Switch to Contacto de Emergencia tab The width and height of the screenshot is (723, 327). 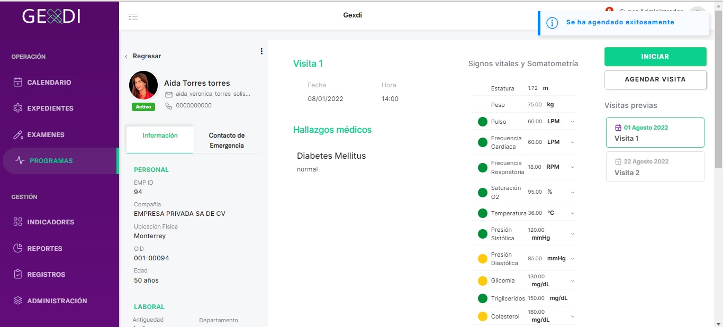(x=227, y=140)
